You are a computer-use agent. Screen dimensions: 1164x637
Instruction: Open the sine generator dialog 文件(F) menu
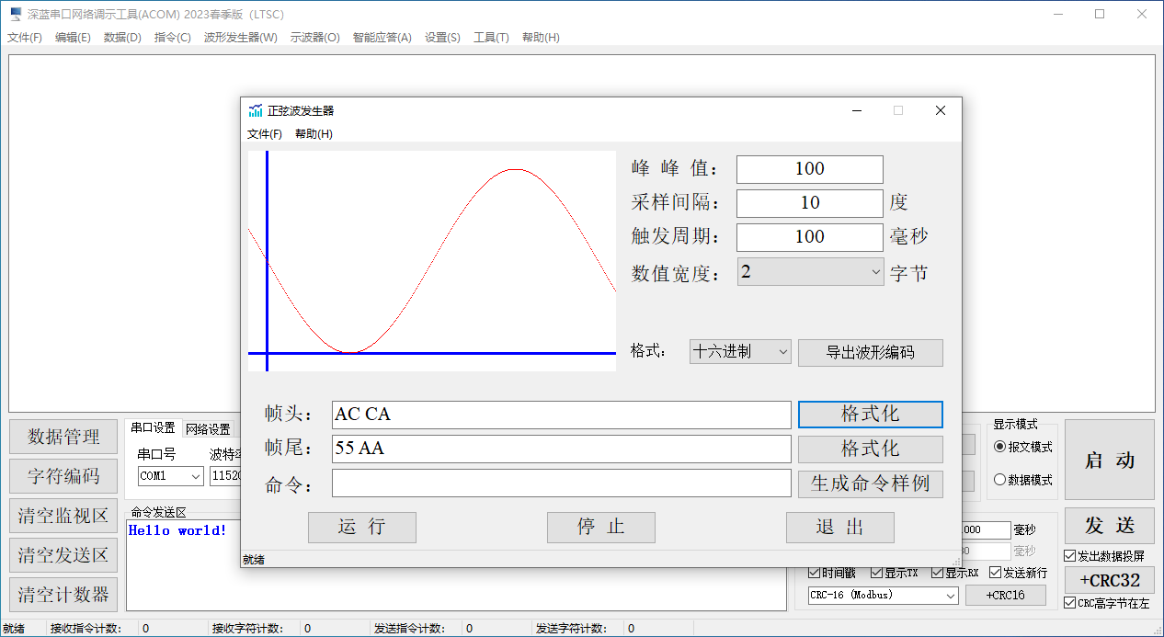[265, 134]
